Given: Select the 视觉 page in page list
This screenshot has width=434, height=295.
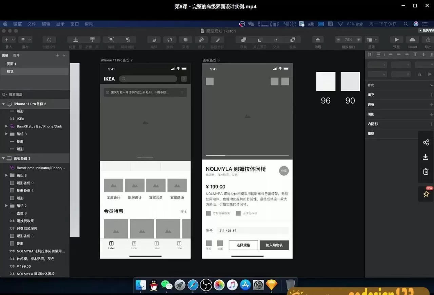Looking at the screenshot, I should point(10,71).
